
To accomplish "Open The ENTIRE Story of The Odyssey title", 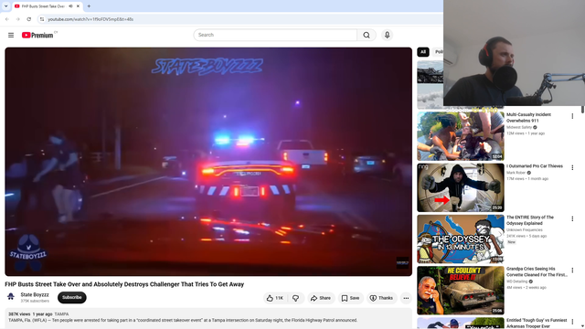I will (530, 220).
